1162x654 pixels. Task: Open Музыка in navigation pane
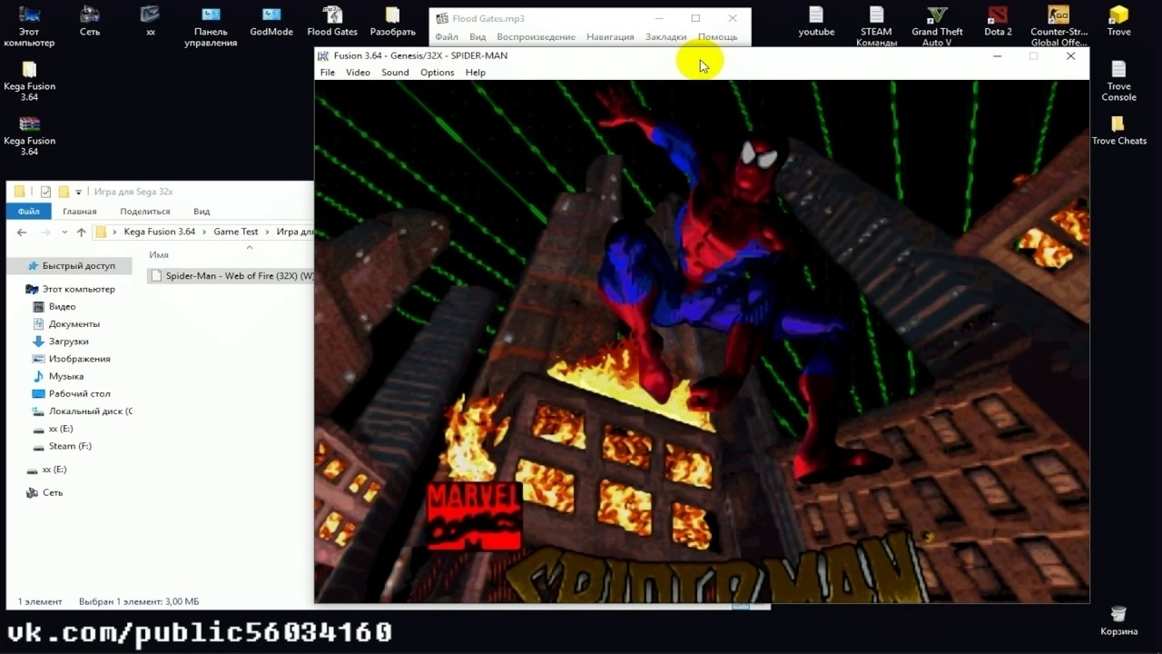[65, 376]
